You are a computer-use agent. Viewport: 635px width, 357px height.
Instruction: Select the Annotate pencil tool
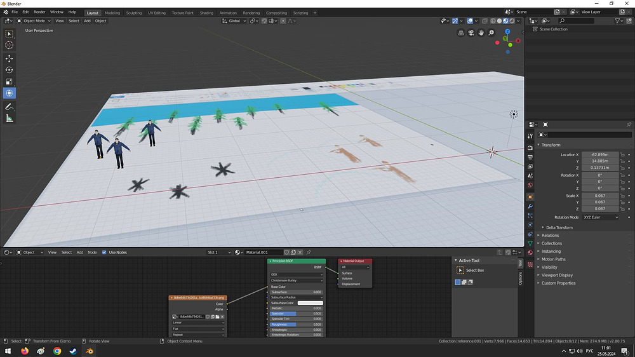[10, 107]
